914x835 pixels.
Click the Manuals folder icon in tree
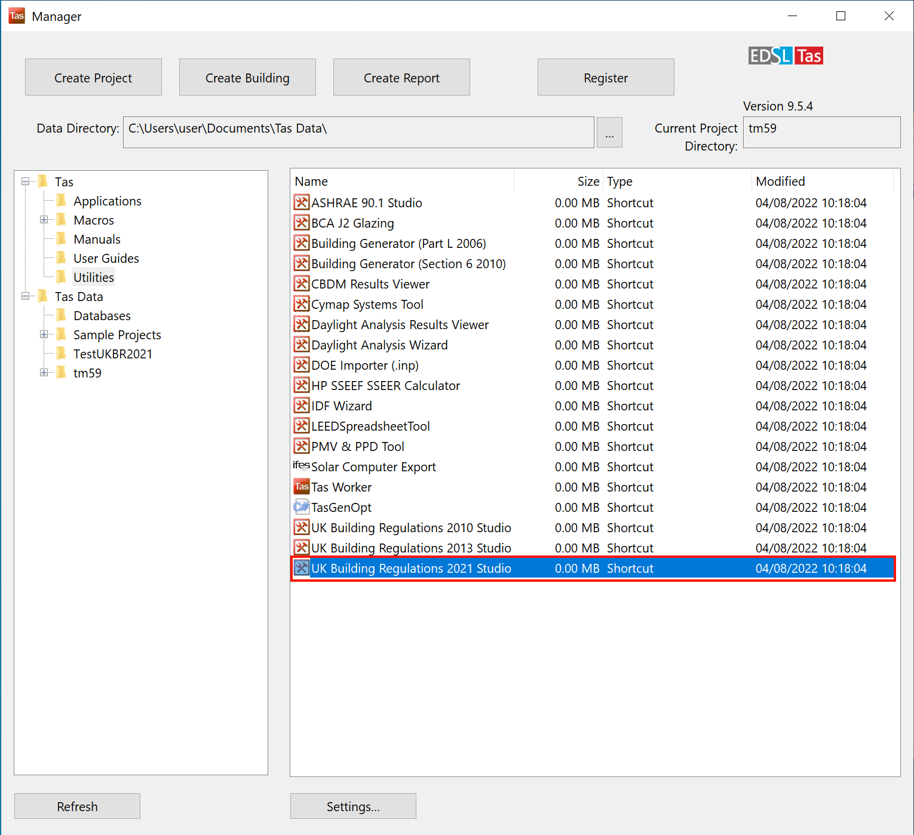point(61,238)
